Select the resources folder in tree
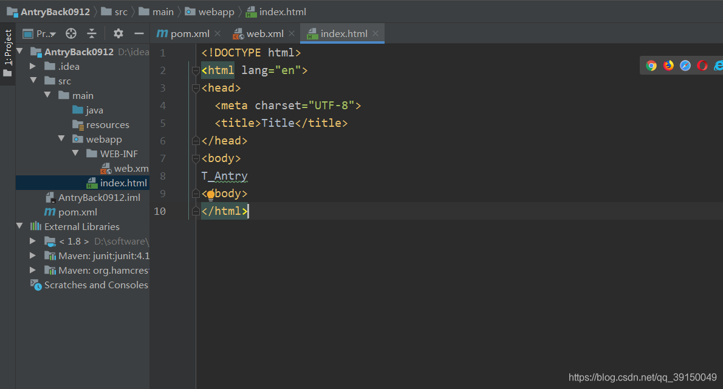The image size is (723, 389). (100, 125)
